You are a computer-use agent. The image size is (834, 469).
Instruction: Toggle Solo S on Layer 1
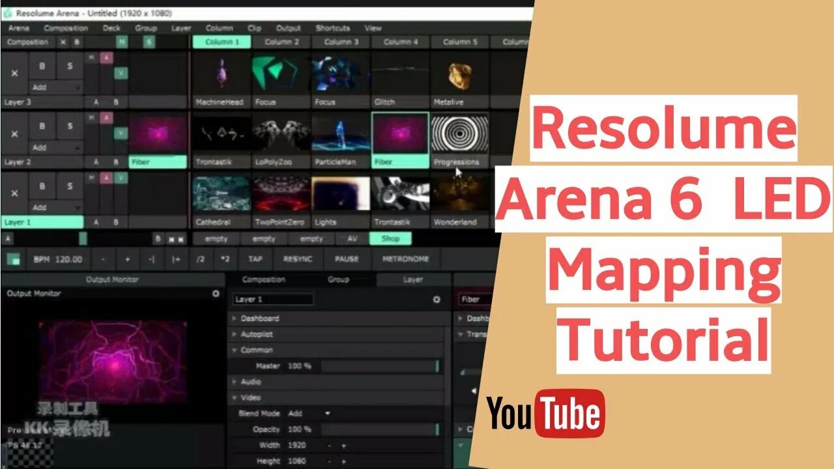70,186
